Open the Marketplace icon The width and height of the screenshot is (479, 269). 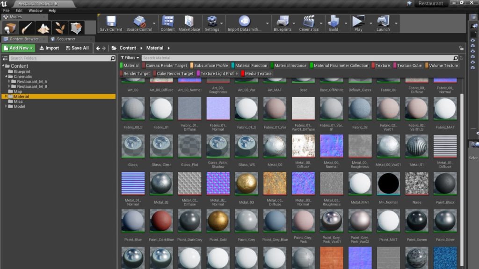[189, 22]
